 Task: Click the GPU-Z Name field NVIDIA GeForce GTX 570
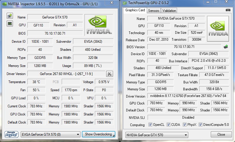(176, 18)
